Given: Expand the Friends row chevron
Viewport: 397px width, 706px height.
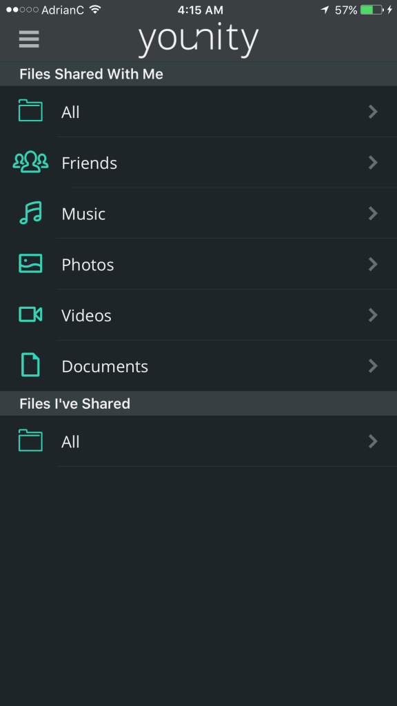Looking at the screenshot, I should tap(373, 163).
